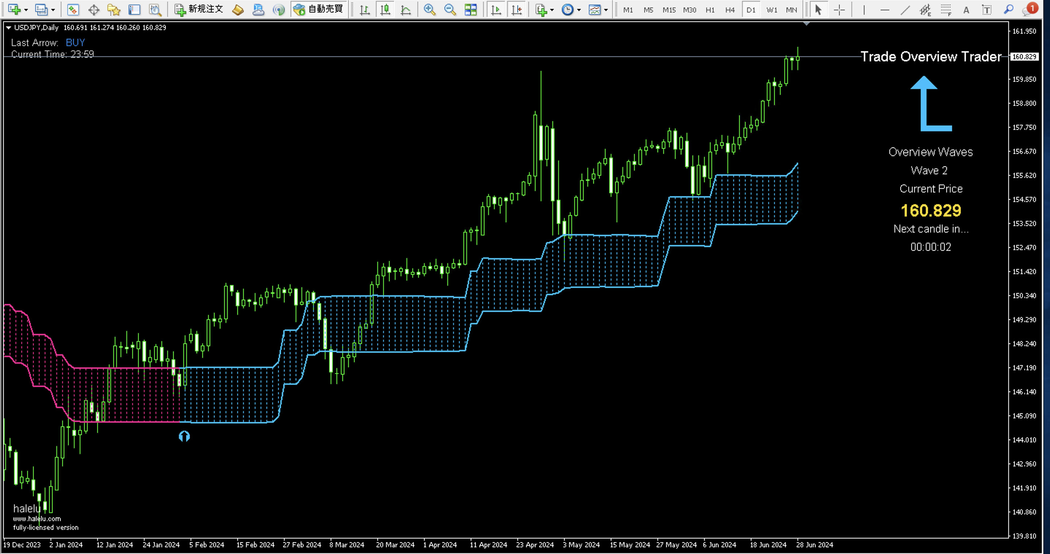Expand the new chart dropdown arrow
This screenshot has width=1050, height=554.
(x=26, y=10)
